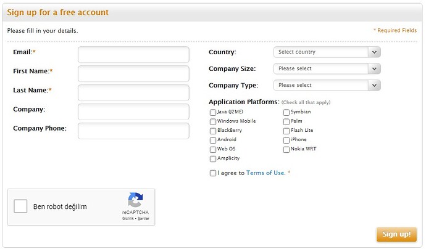This screenshot has width=426, height=249.
Task: Check the BlackBerry platform option
Action: pos(213,131)
